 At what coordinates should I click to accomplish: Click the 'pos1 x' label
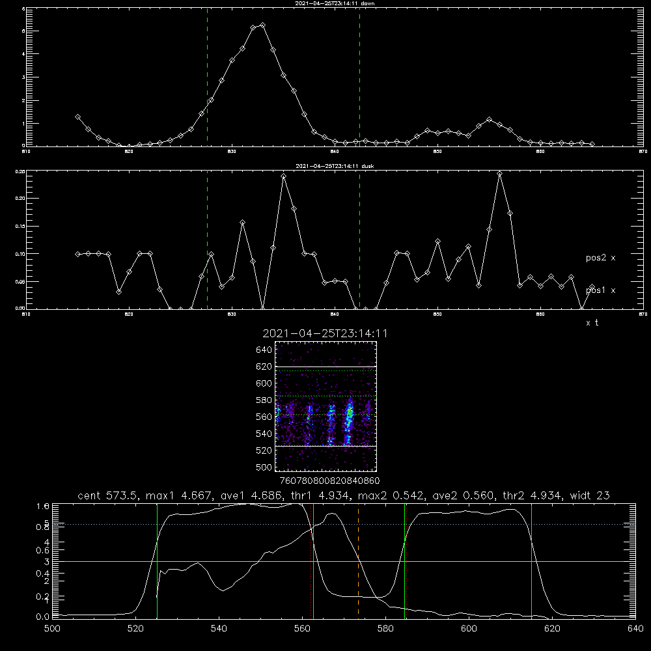tap(600, 290)
